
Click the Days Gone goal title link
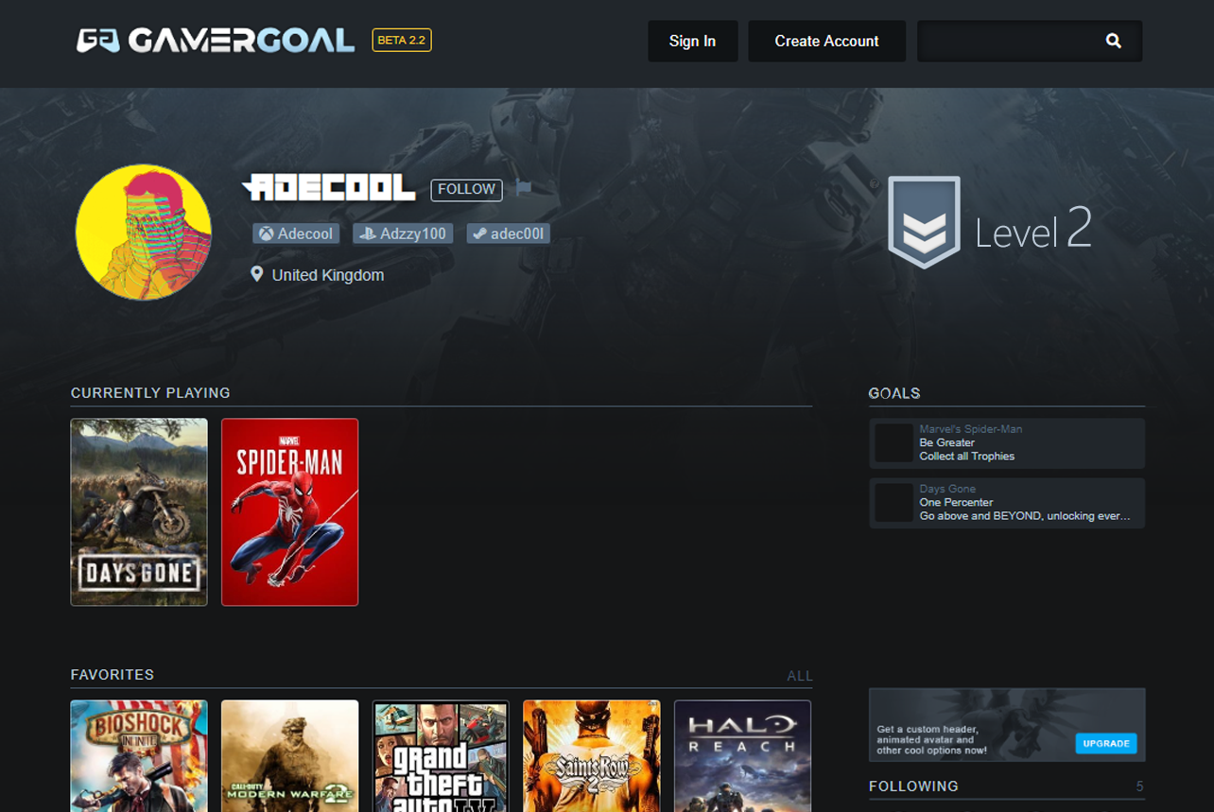[x=947, y=489]
